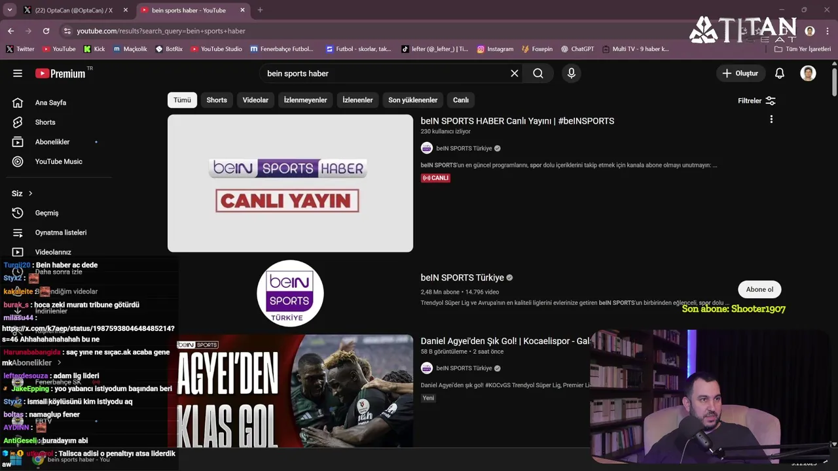The image size is (838, 471).
Task: Click the red CANLI live badge
Action: tap(435, 178)
